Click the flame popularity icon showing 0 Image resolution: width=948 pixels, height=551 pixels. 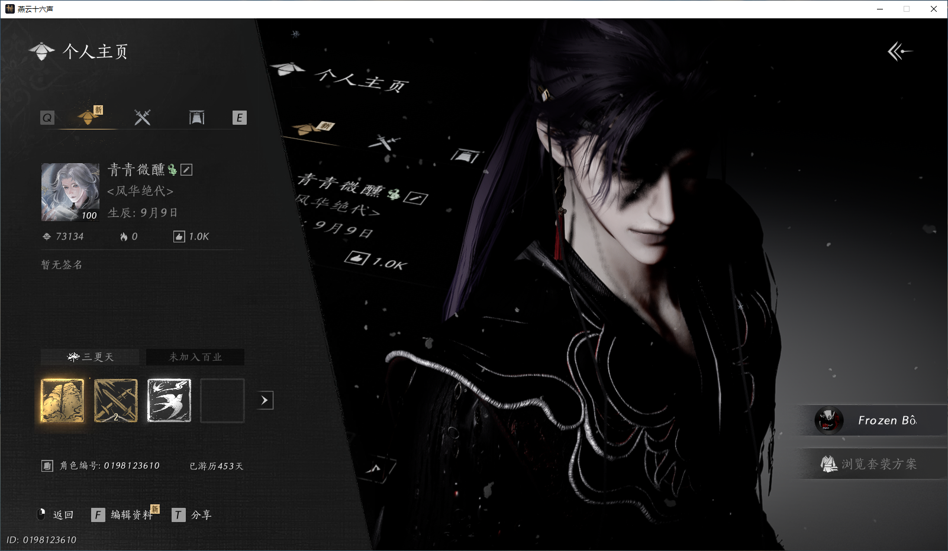pos(124,236)
